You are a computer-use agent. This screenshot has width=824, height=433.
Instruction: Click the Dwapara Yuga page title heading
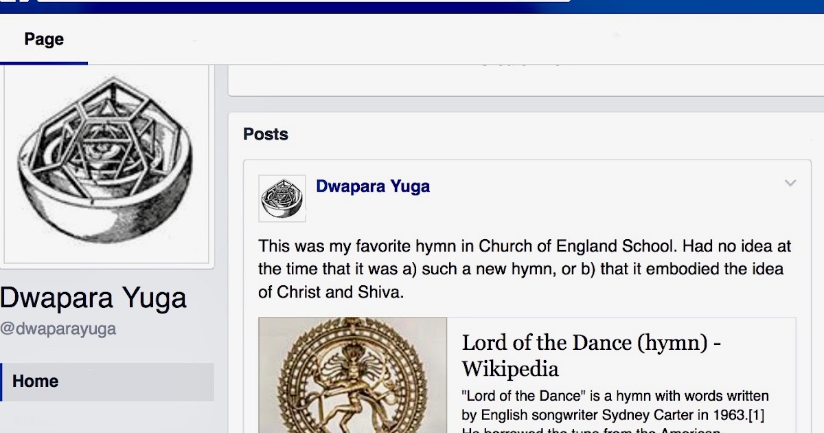tap(95, 297)
